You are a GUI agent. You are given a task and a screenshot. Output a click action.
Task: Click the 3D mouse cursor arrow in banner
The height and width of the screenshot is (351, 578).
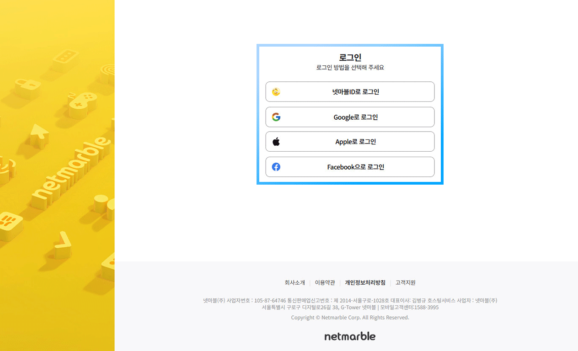39,136
